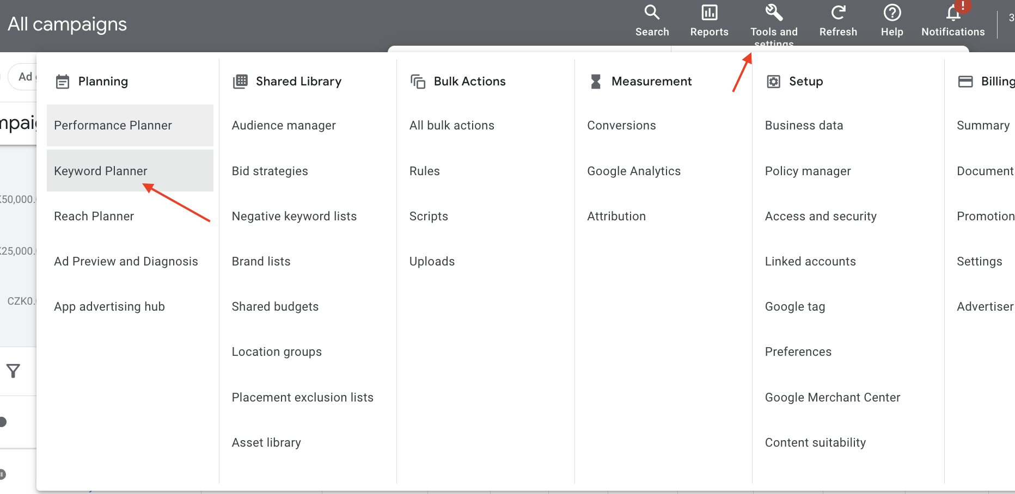Open All bulk actions
1015x494 pixels.
[451, 126]
